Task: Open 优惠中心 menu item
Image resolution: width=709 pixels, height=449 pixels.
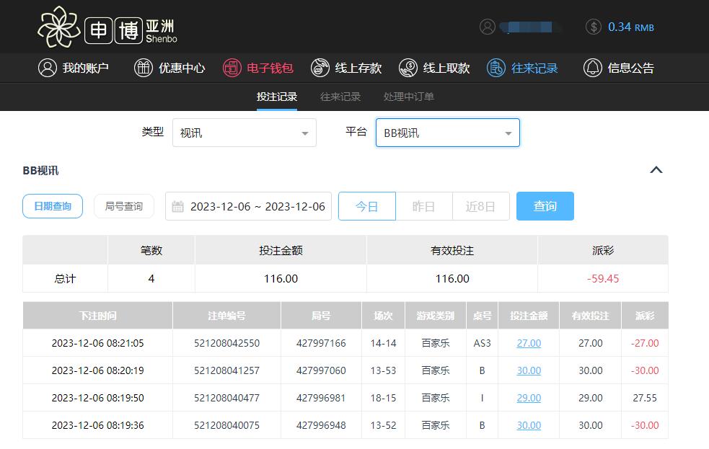Action: click(x=169, y=68)
